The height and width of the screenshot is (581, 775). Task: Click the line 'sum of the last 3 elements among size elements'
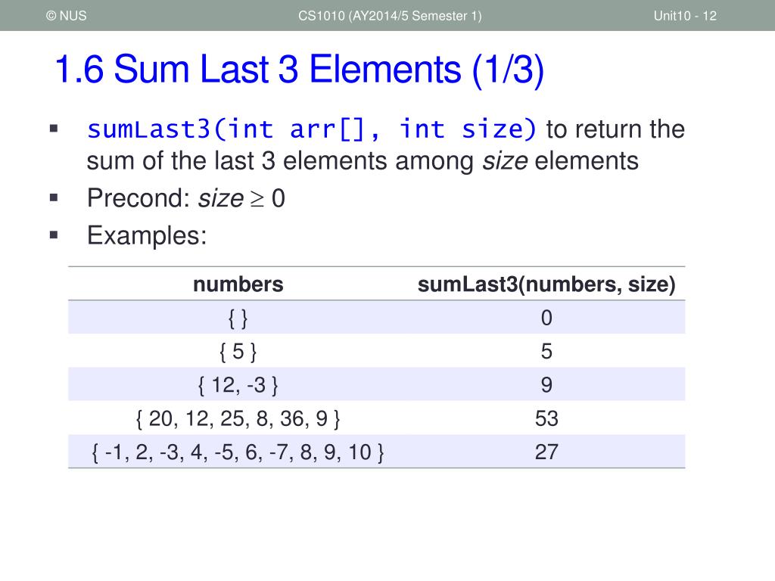[x=363, y=161]
